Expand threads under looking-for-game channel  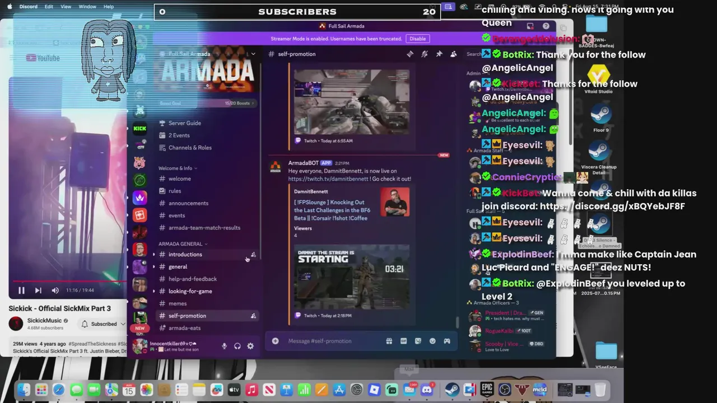pos(154,292)
